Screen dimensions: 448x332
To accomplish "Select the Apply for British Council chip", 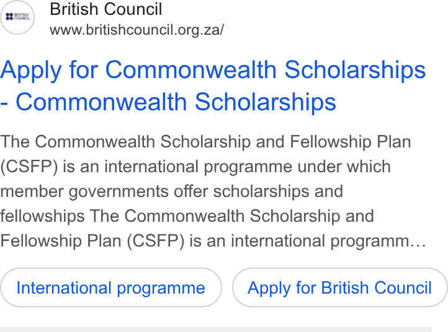I will (339, 287).
